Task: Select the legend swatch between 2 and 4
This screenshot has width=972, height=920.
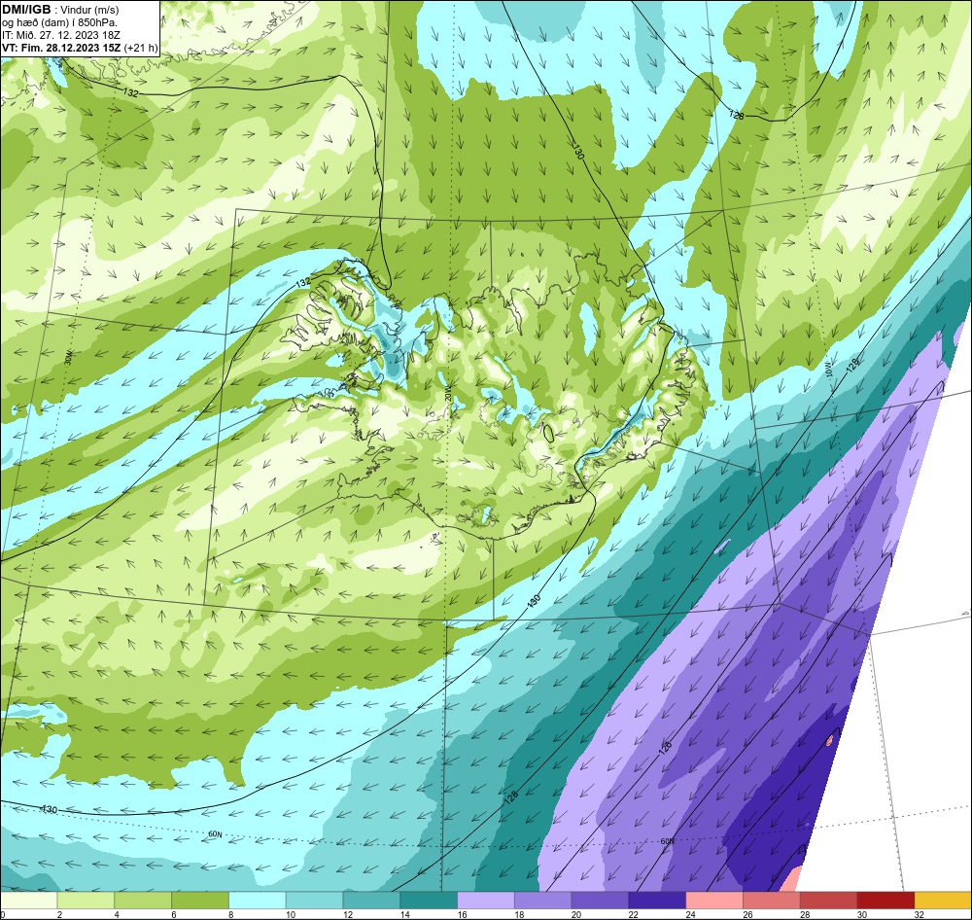Action: [x=86, y=901]
